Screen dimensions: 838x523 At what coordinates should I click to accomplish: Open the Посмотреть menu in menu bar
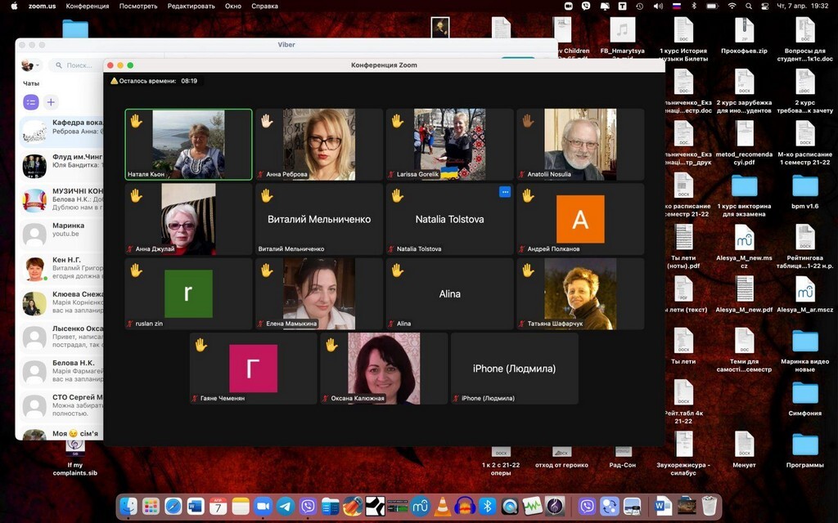coord(138,6)
